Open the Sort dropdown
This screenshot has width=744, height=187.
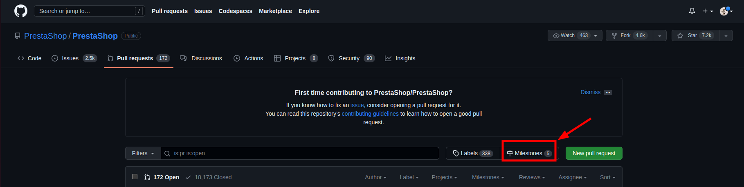pyautogui.click(x=607, y=177)
